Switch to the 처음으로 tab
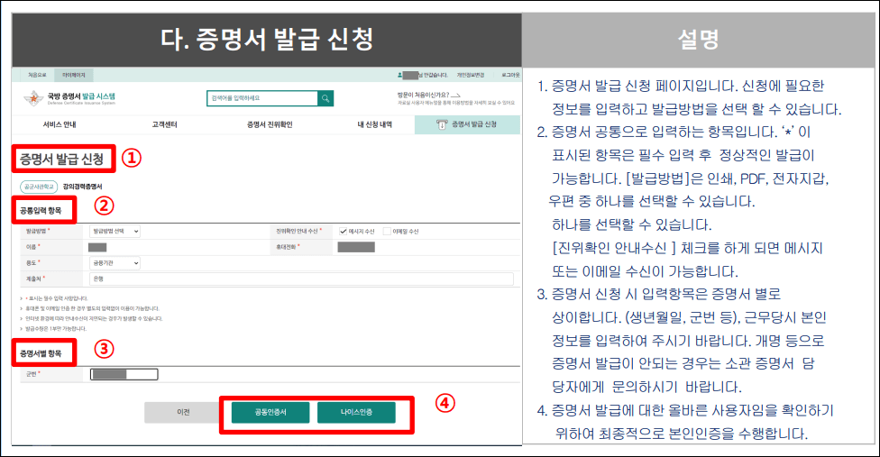This screenshot has width=880, height=457. coord(36,76)
